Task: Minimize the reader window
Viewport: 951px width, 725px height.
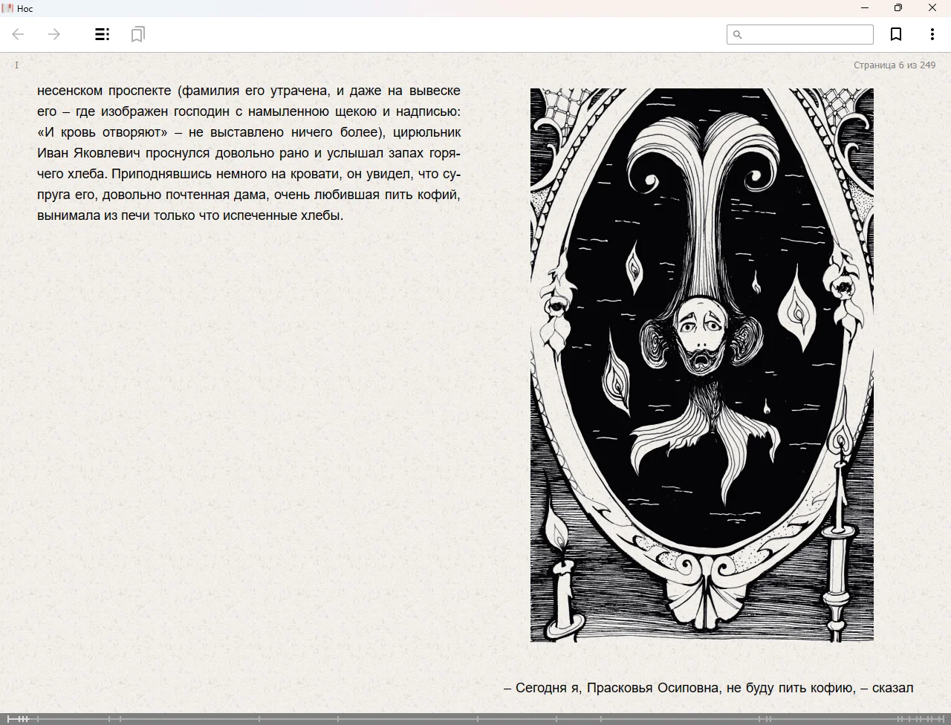Action: [x=864, y=8]
